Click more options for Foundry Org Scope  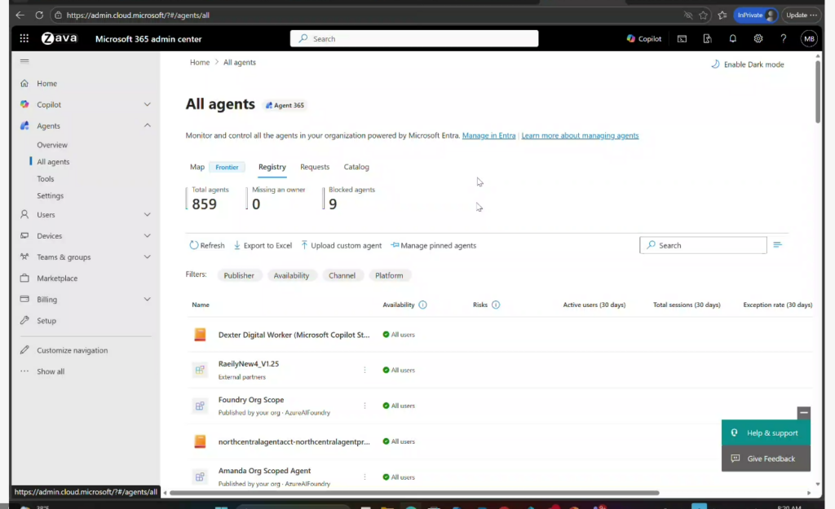point(364,406)
